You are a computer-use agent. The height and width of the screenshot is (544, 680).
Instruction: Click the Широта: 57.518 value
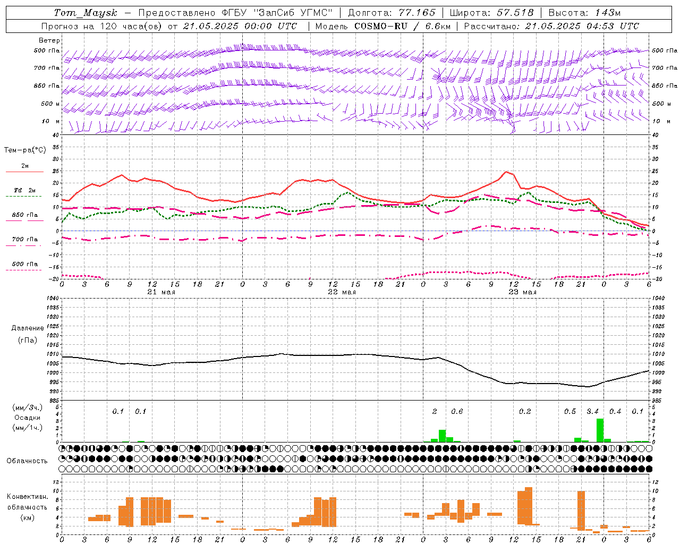click(x=491, y=13)
